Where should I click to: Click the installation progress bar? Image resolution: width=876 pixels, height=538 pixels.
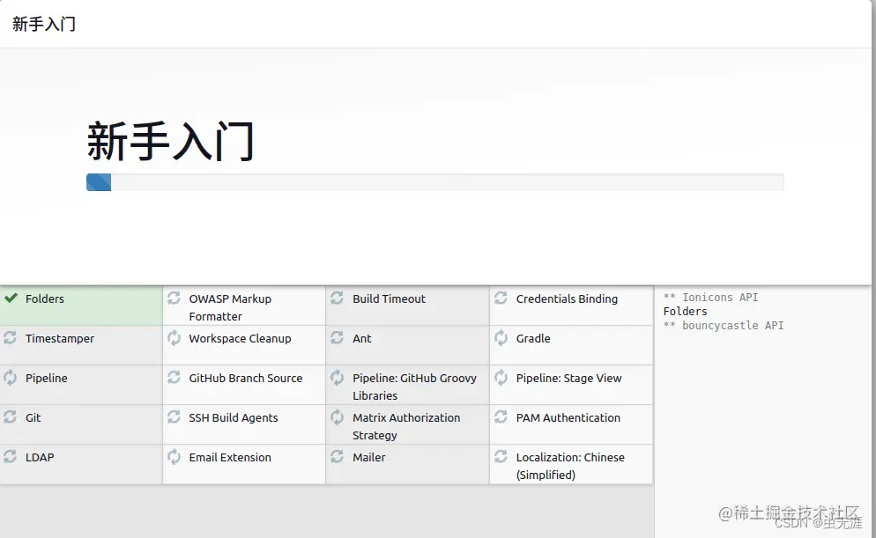435,182
